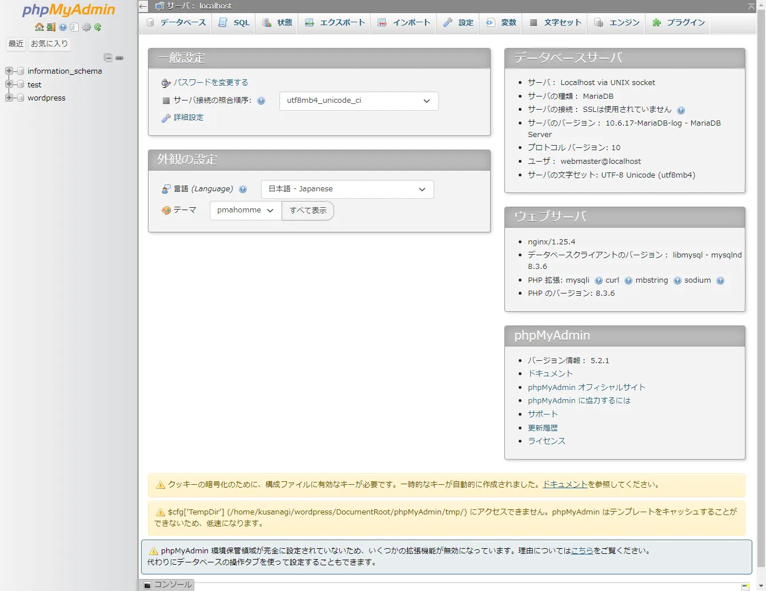
Task: Open the pmahomme theme dropdown
Action: (246, 210)
